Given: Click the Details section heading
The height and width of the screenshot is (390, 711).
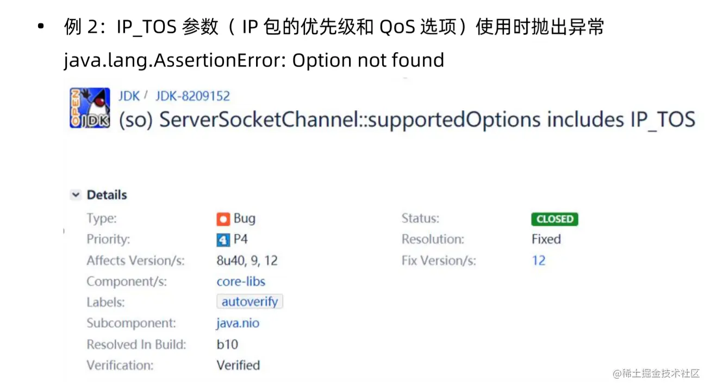Looking at the screenshot, I should pos(107,195).
